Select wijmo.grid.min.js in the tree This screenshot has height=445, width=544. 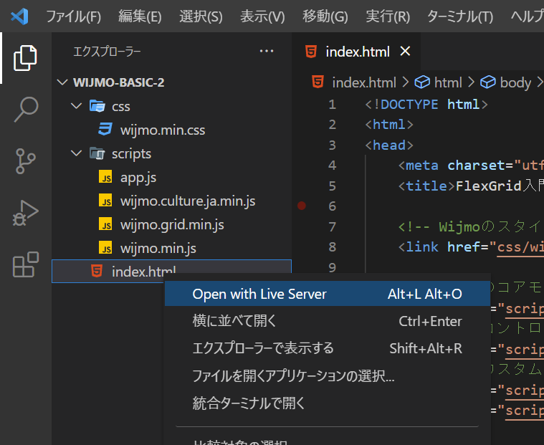pos(172,224)
